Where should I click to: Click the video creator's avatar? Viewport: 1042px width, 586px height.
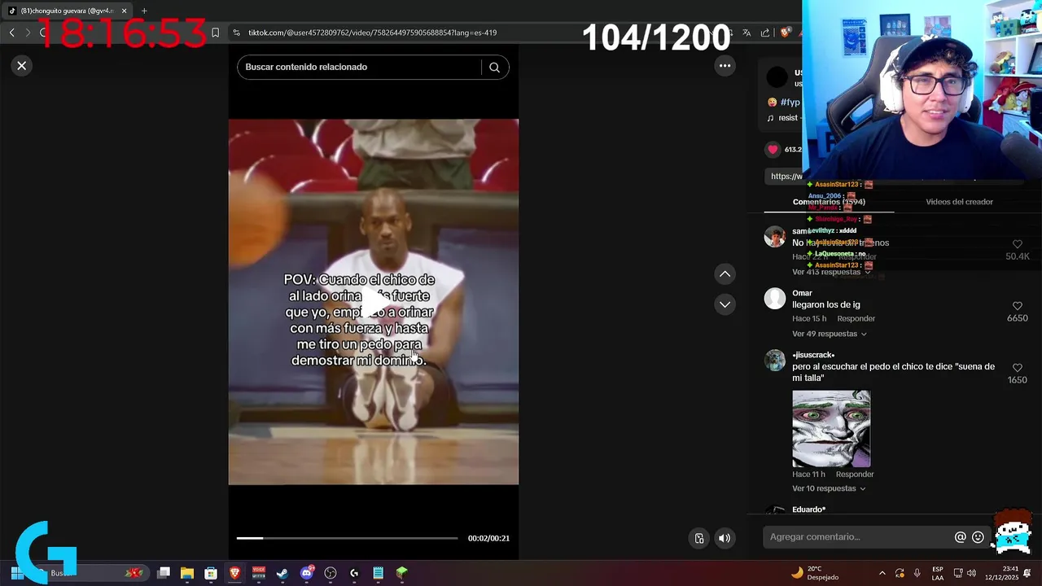point(777,77)
